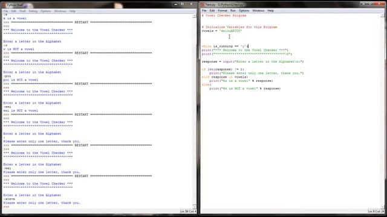Click the print Welcome line in editor

pyautogui.click(x=245, y=50)
